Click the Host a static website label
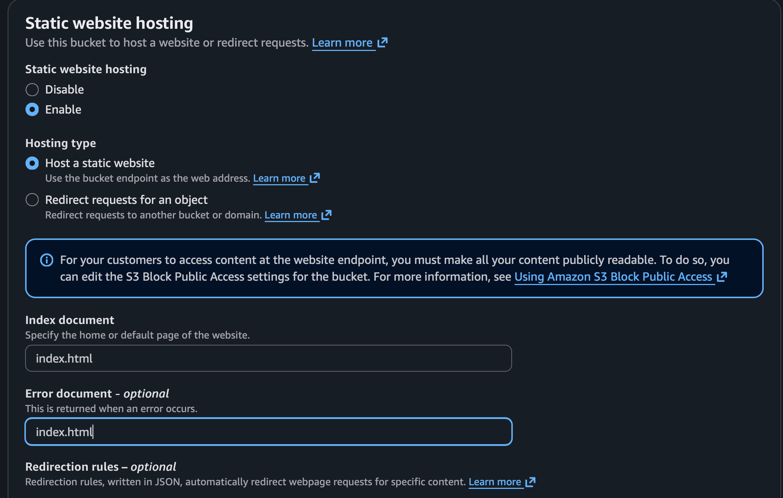The width and height of the screenshot is (783, 498). click(100, 163)
